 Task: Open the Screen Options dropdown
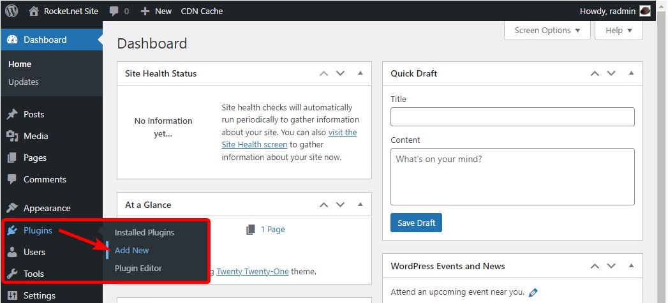click(x=547, y=30)
